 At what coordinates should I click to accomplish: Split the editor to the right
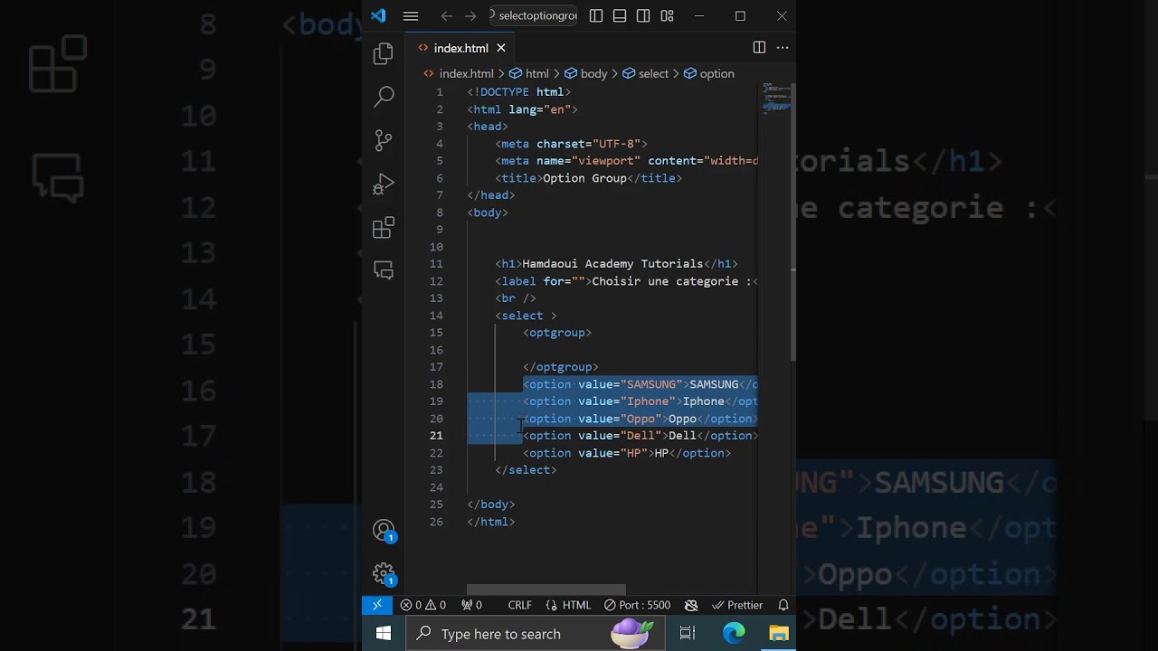(760, 47)
